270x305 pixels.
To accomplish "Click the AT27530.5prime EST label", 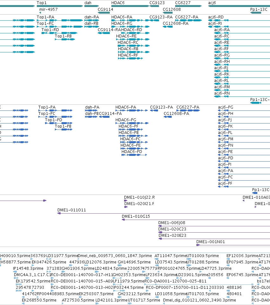I will coord(78,300).
